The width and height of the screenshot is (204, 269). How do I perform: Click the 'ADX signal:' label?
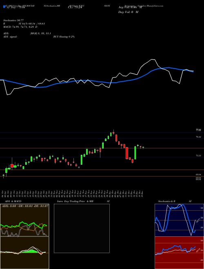point(10,37)
